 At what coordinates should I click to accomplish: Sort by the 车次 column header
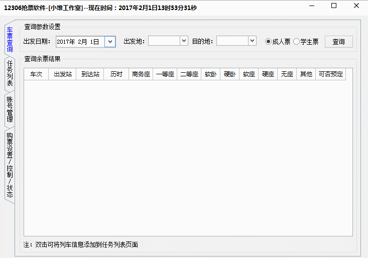36,74
